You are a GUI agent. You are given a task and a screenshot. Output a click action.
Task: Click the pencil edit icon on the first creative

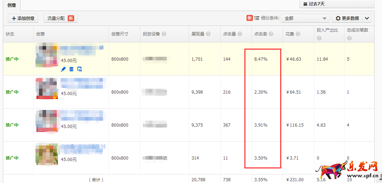coord(63,69)
